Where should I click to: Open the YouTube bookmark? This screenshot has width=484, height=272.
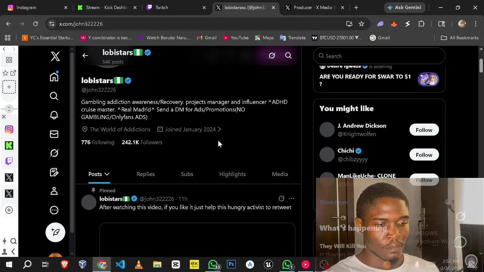coord(236,38)
